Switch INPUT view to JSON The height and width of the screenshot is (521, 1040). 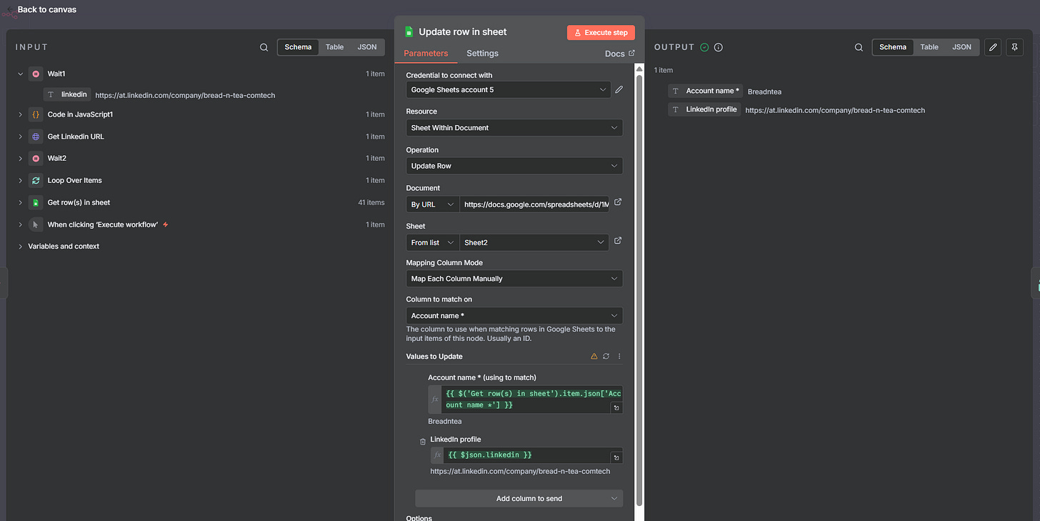pos(367,47)
